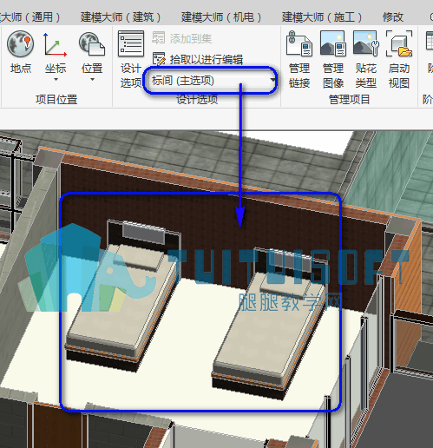Switch to 建模大师（施工）tab
The width and height of the screenshot is (433, 448).
322,17
